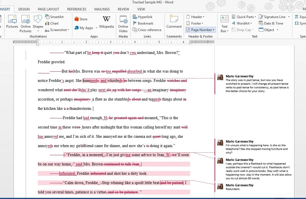306x199 pixels.
Task: Insert a Chart
Action: pos(52,23)
